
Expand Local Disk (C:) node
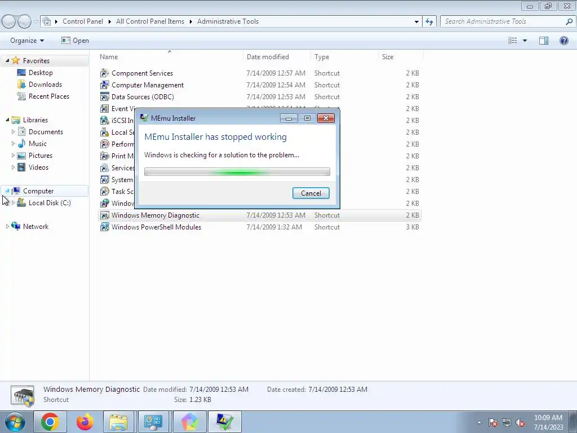click(x=14, y=202)
